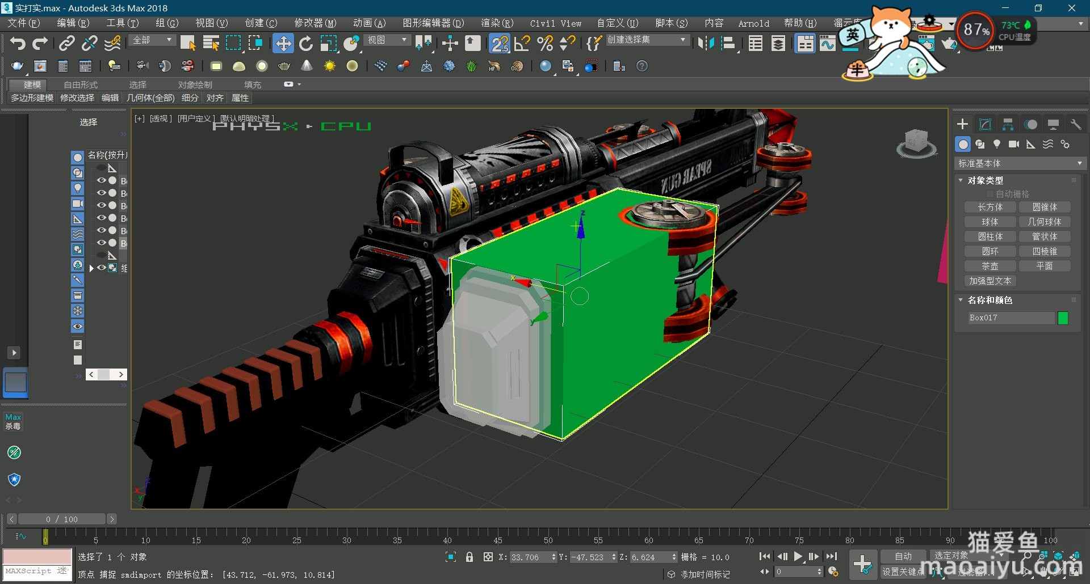Switch to the 自由形式 ribbon tab

[81, 84]
